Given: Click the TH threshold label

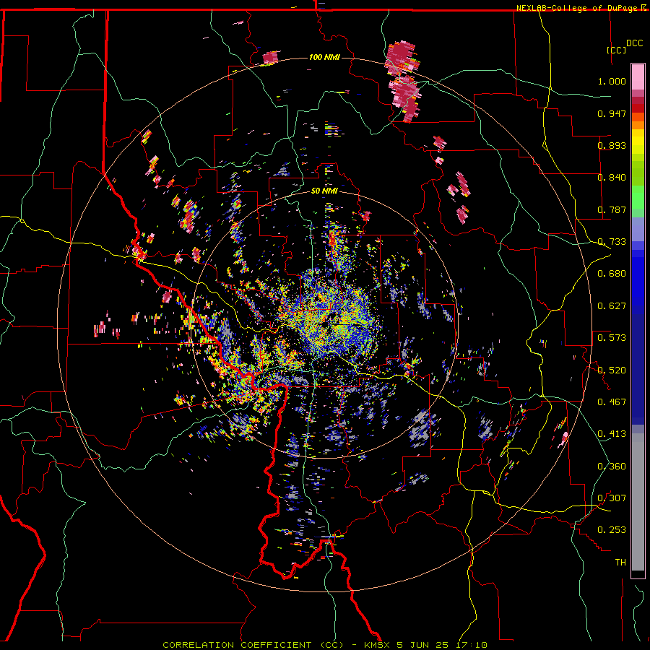Looking at the screenshot, I should 620,563.
